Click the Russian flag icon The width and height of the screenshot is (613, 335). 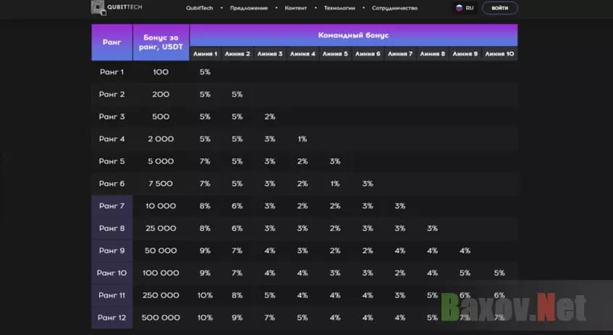[459, 8]
